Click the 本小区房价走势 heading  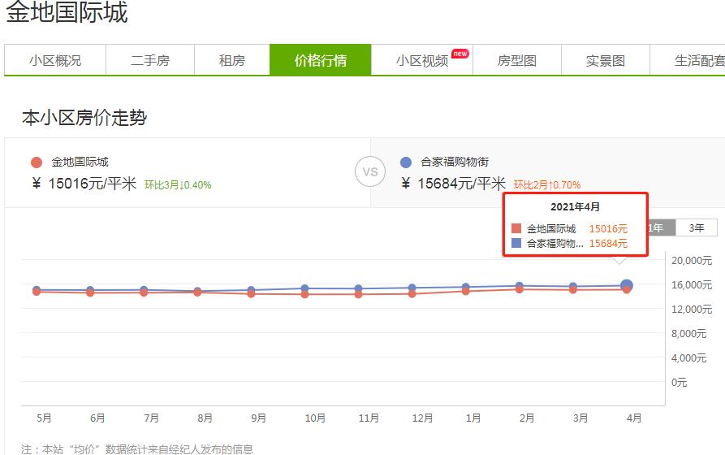pos(84,118)
